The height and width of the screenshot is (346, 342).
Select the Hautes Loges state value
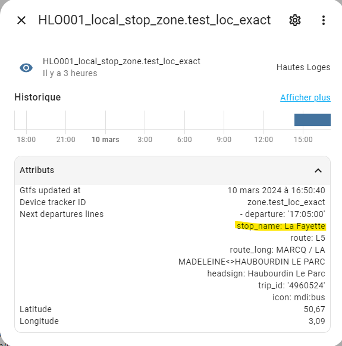click(303, 67)
